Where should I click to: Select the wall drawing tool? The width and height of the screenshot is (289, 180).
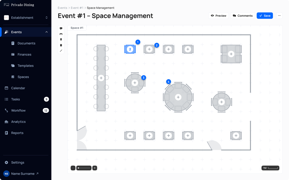click(x=61, y=51)
